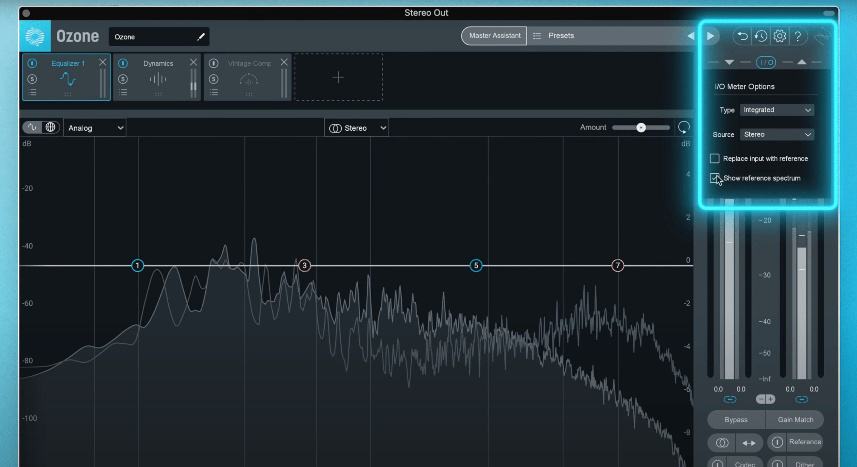Solo the Equalizer 1 module
This screenshot has width=857, height=467.
(32, 79)
